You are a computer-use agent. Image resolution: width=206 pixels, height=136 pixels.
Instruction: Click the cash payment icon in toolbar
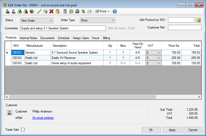pos(89,11)
